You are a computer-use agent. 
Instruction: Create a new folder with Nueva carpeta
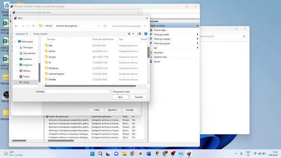pyautogui.click(x=40, y=34)
